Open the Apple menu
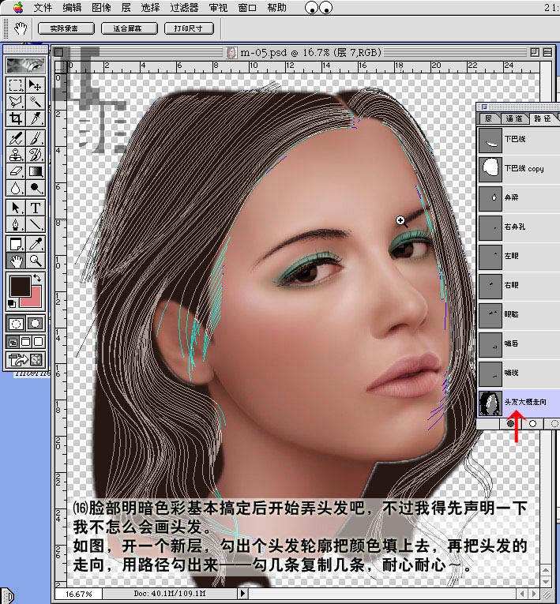 [x=16, y=8]
